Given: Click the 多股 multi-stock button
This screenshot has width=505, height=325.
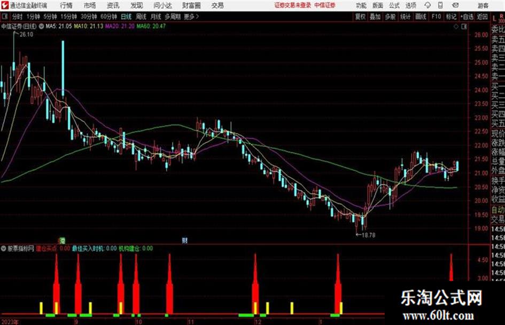Looking at the screenshot, I should pyautogui.click(x=390, y=17).
